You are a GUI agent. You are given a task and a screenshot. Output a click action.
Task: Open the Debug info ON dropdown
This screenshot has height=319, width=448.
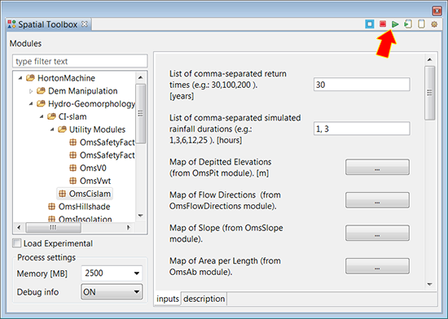click(112, 291)
